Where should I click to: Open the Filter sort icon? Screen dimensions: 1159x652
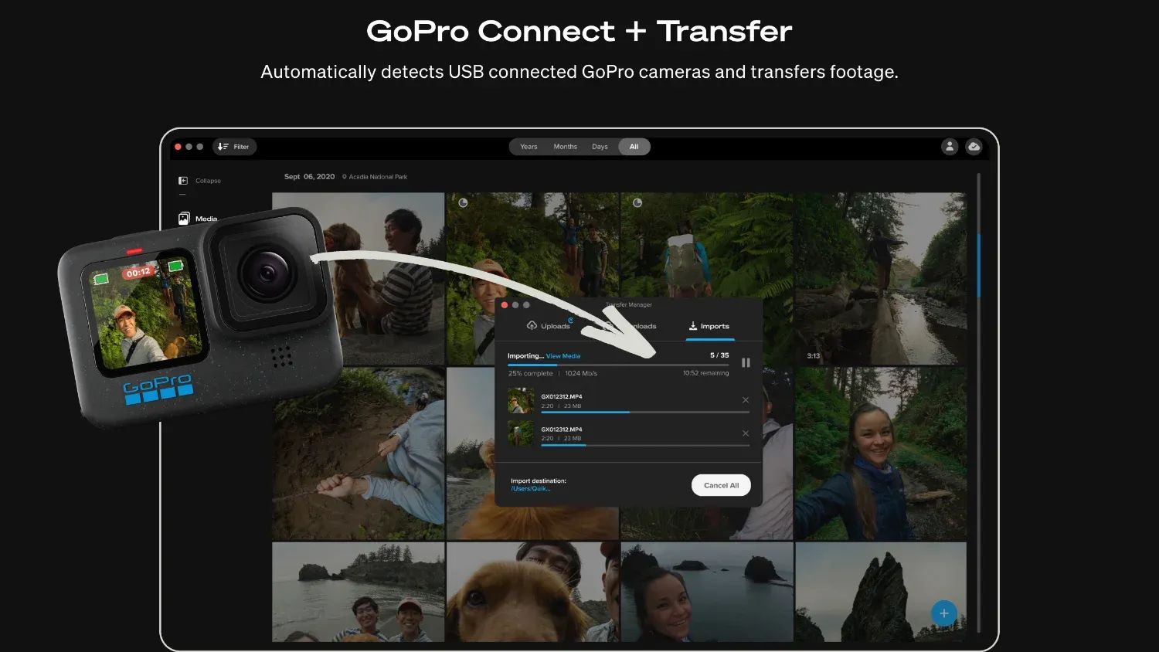(x=222, y=146)
